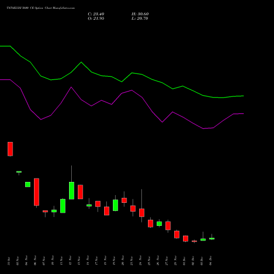Click the 31 Oct date label

tap(9, 261)
